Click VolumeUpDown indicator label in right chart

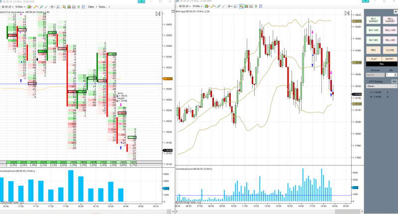click(x=194, y=169)
